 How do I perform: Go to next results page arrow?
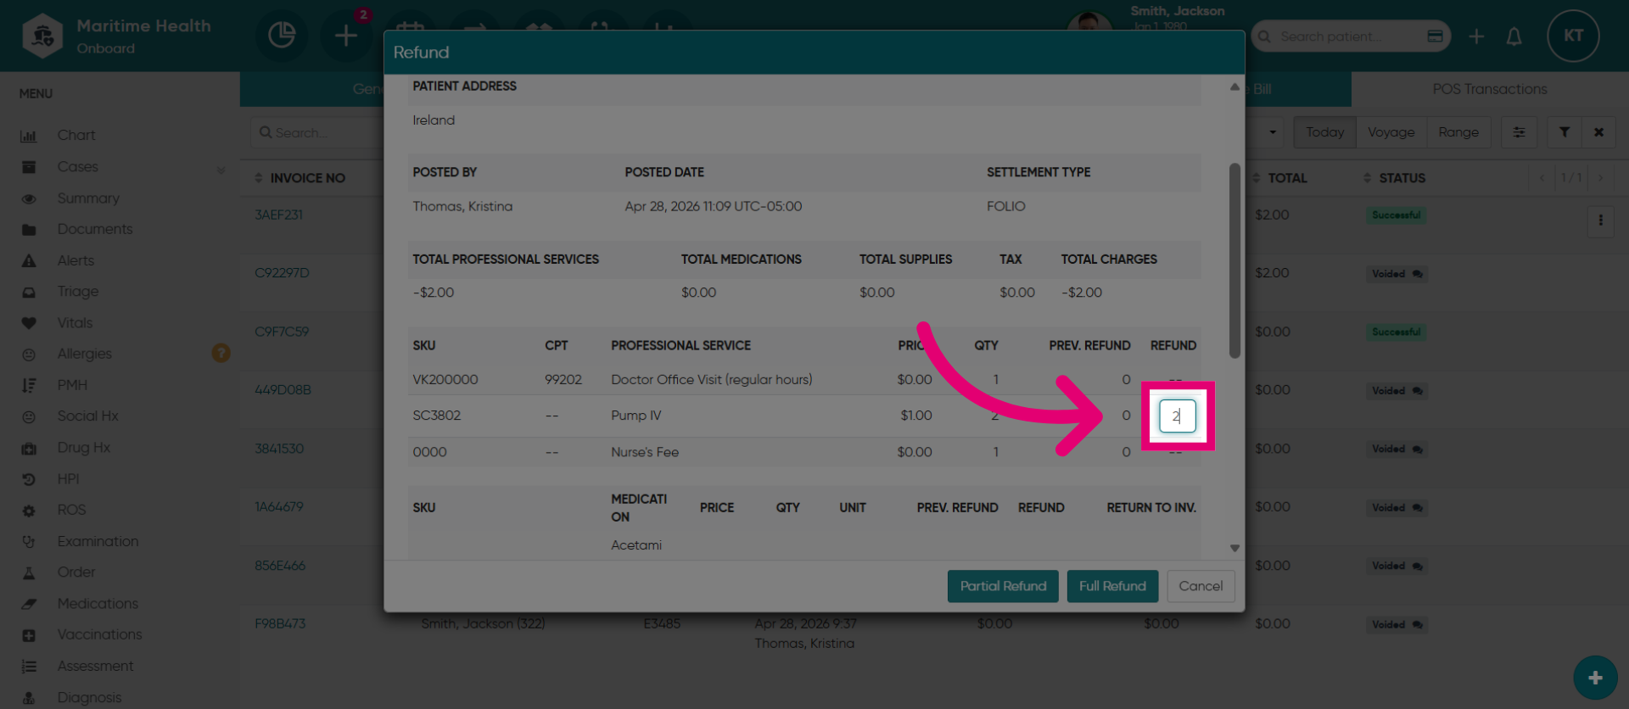[x=1600, y=178]
